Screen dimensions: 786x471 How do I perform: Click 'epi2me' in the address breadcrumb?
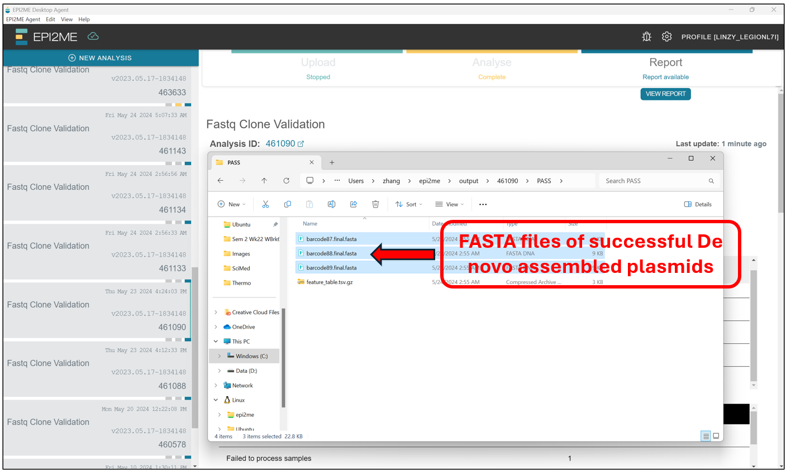pos(430,181)
